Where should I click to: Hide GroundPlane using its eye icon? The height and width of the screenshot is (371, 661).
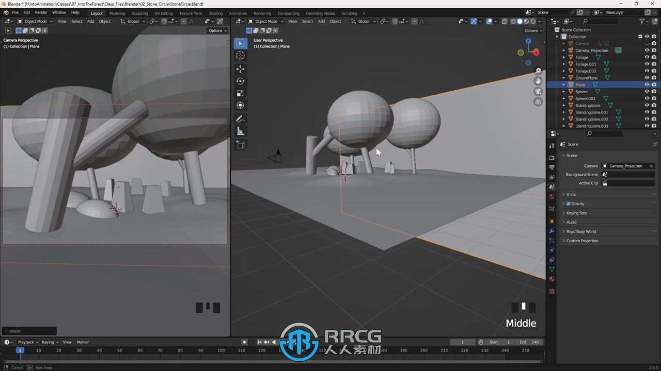[x=647, y=78]
